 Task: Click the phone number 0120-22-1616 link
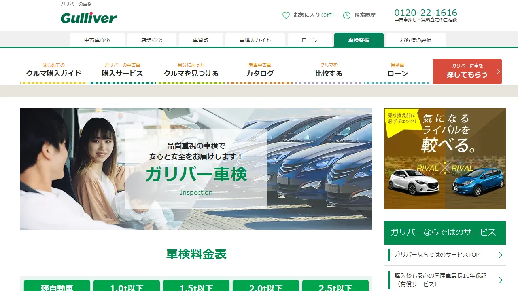coord(426,13)
